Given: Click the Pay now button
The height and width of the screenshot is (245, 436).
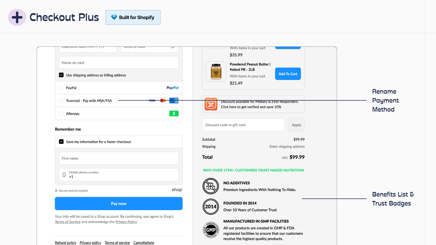Looking at the screenshot, I should pyautogui.click(x=119, y=204).
